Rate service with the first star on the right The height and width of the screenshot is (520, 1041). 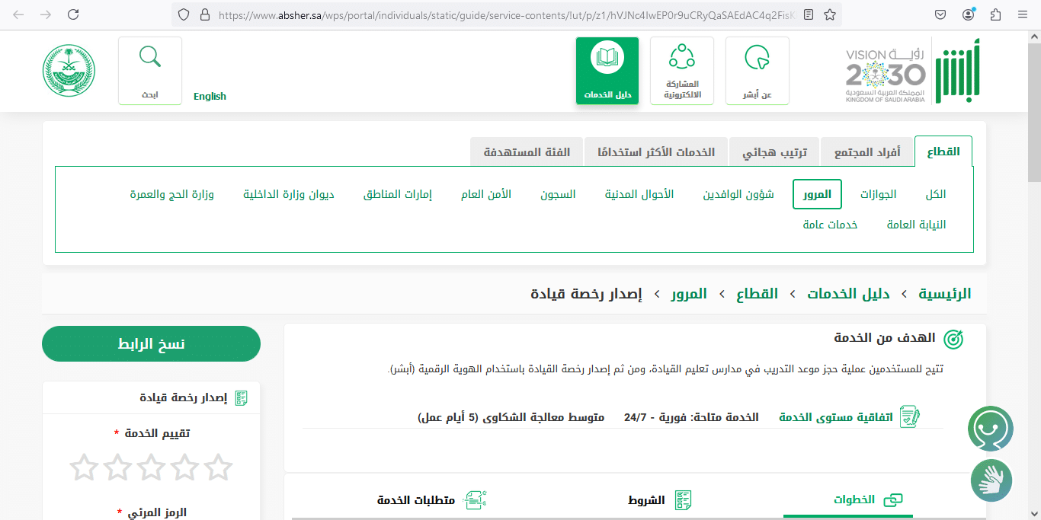[218, 467]
